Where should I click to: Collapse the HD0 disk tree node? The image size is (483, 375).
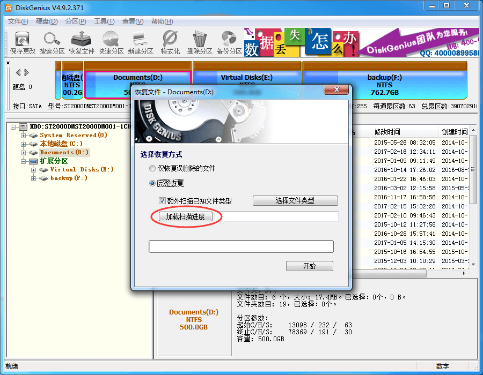point(13,126)
